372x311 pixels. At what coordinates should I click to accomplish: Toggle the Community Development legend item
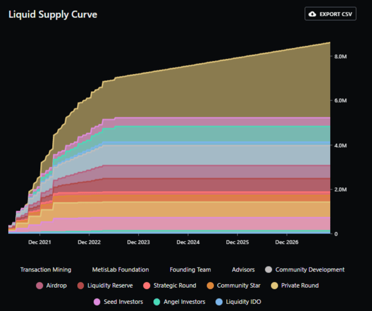point(305,270)
